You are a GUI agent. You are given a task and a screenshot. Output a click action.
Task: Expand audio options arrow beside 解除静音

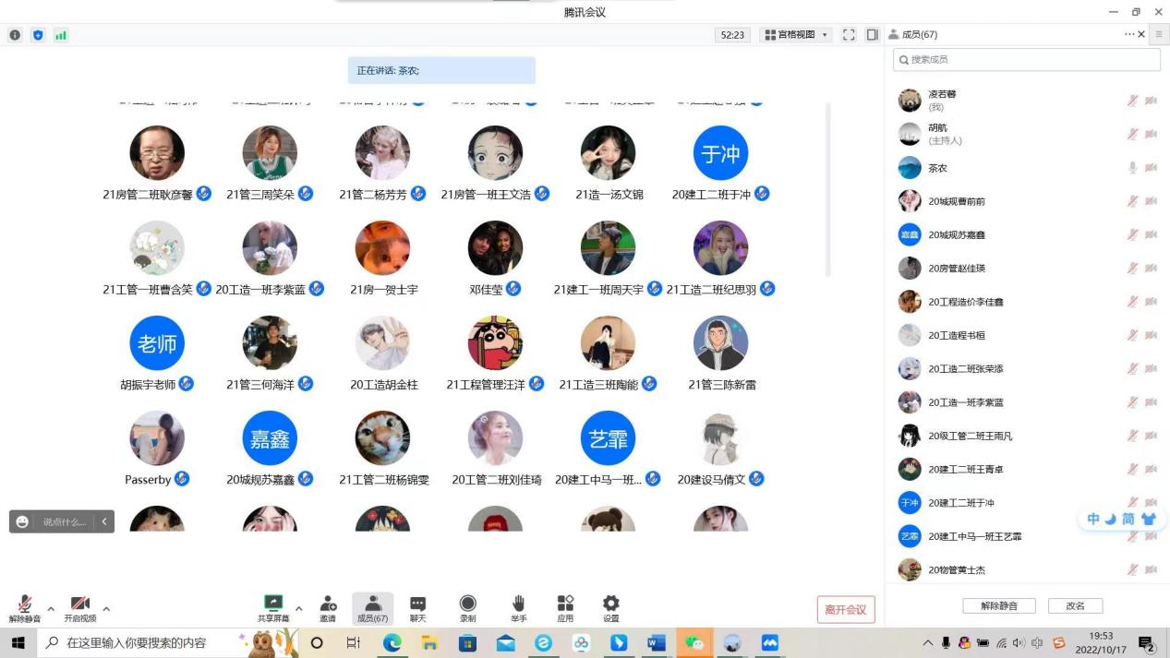tap(51, 609)
